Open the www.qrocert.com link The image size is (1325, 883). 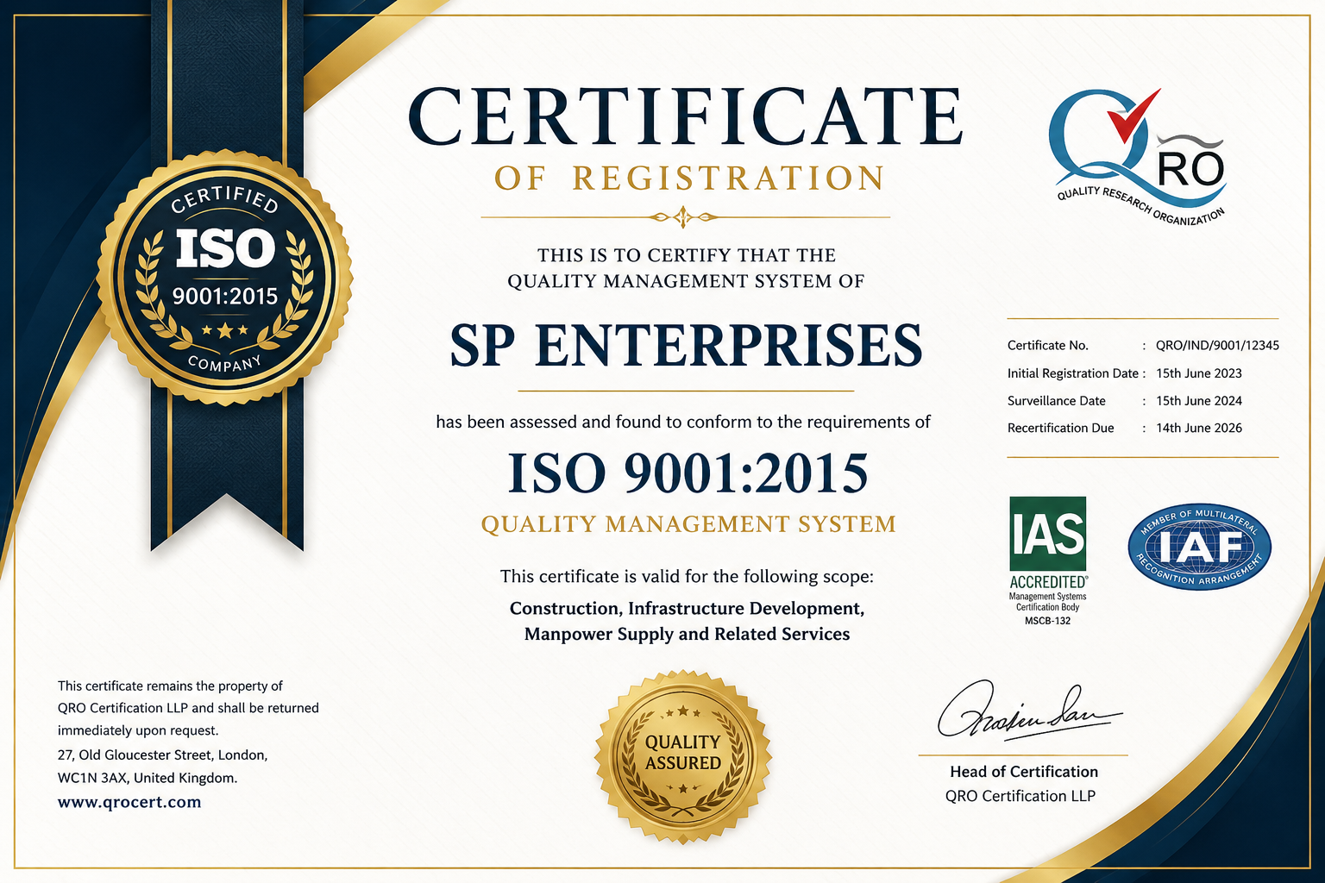click(129, 802)
